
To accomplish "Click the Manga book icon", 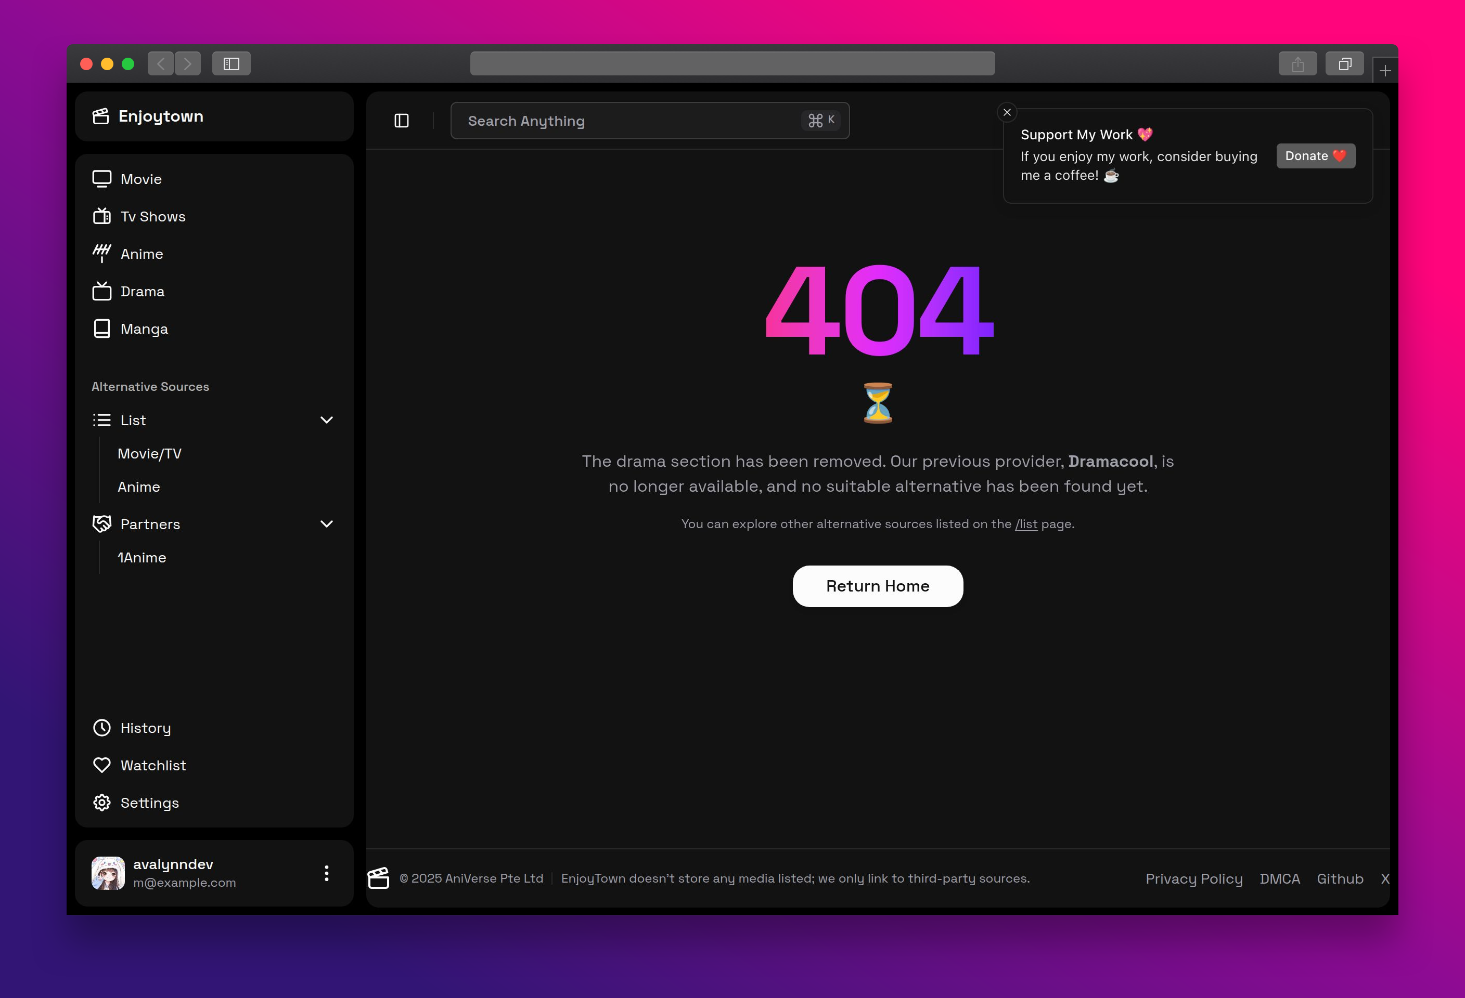I will click(101, 329).
